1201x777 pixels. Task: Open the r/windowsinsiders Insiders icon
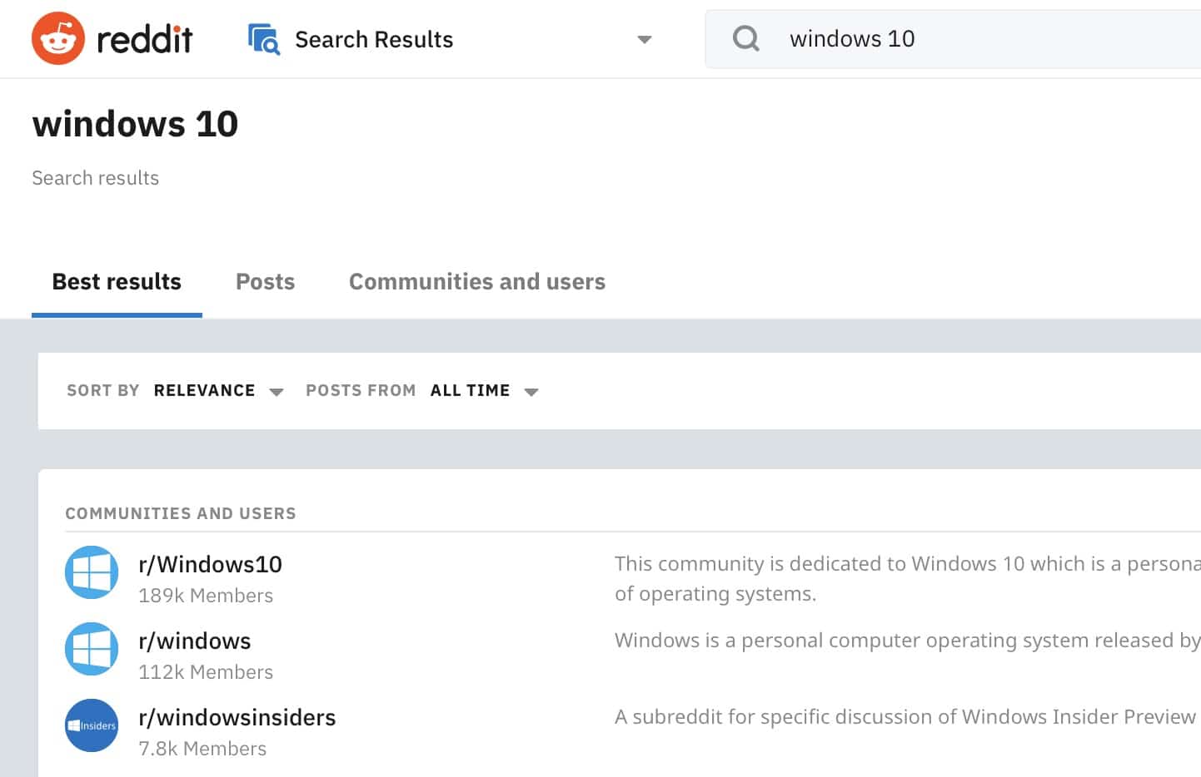point(92,725)
